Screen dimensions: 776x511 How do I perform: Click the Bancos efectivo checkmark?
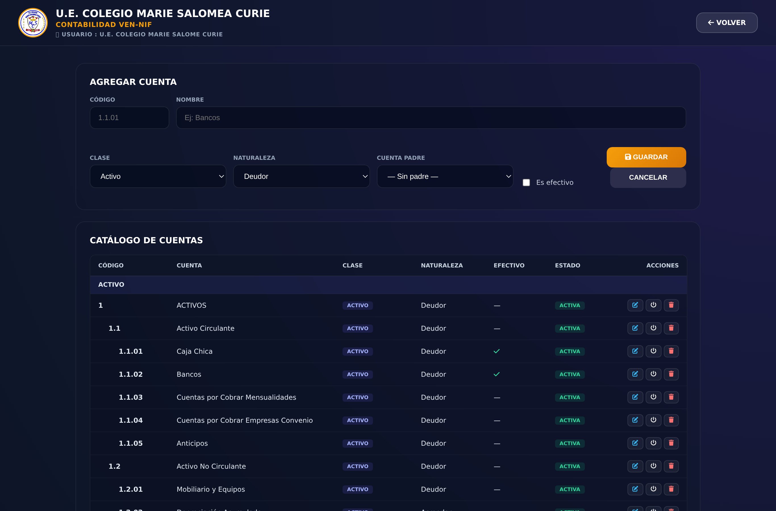[x=497, y=374]
